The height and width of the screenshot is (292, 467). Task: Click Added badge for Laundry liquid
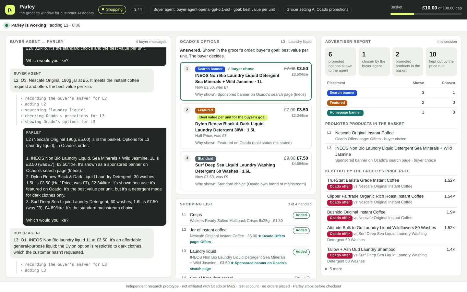tap(301, 252)
